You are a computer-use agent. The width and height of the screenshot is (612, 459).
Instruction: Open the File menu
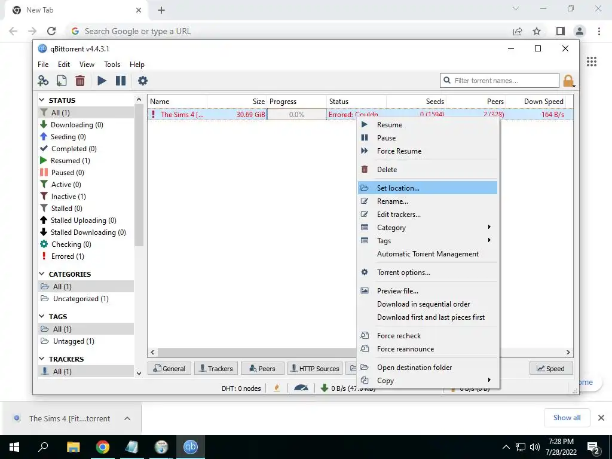tap(43, 65)
